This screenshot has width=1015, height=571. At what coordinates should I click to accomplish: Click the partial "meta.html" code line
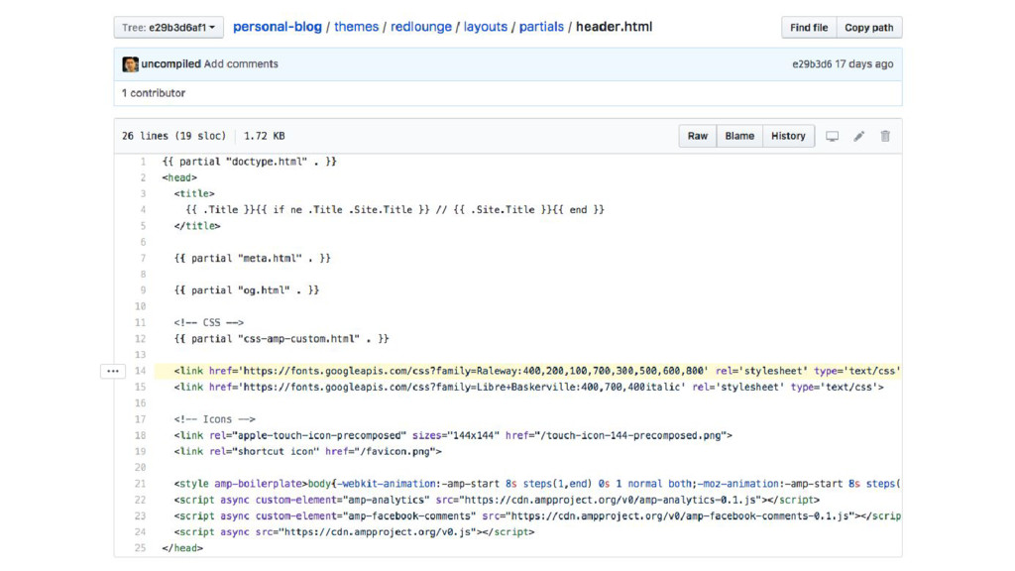click(x=253, y=258)
